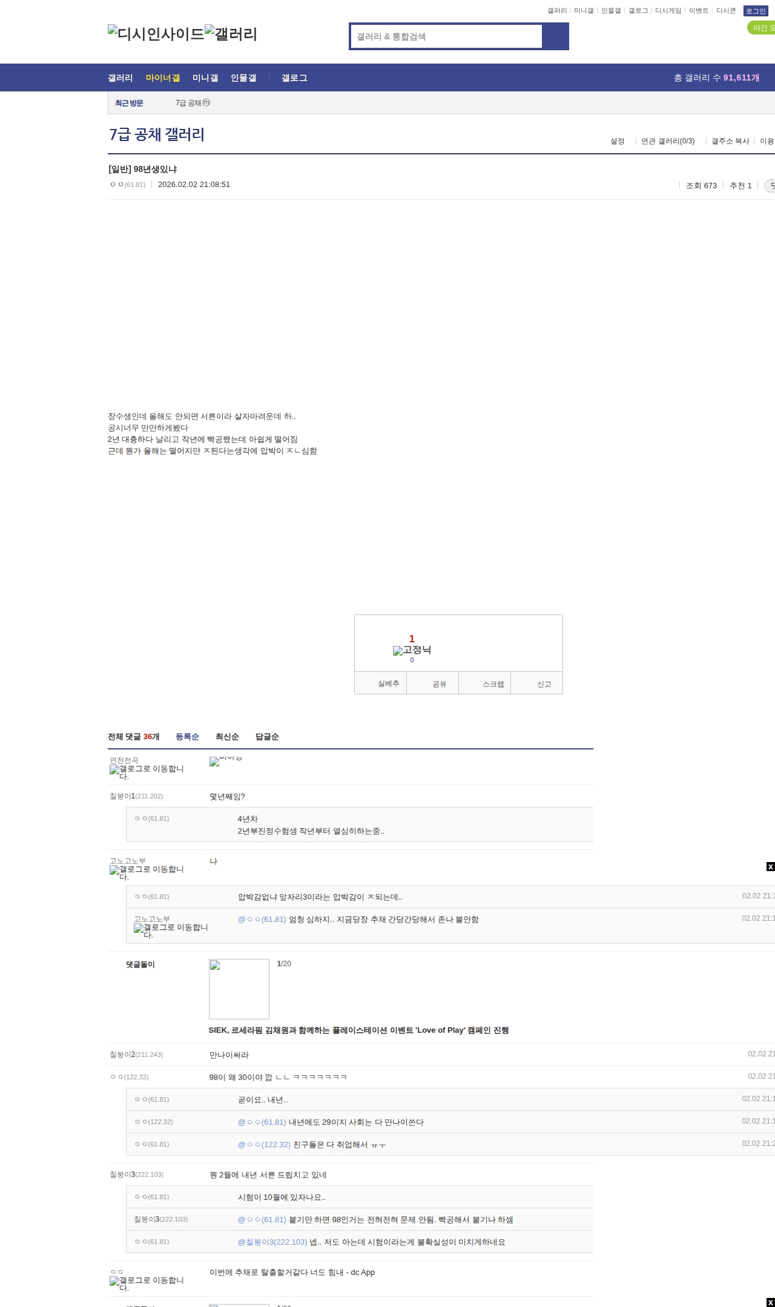
Task: Open the 설정 dropdown
Action: (x=617, y=141)
